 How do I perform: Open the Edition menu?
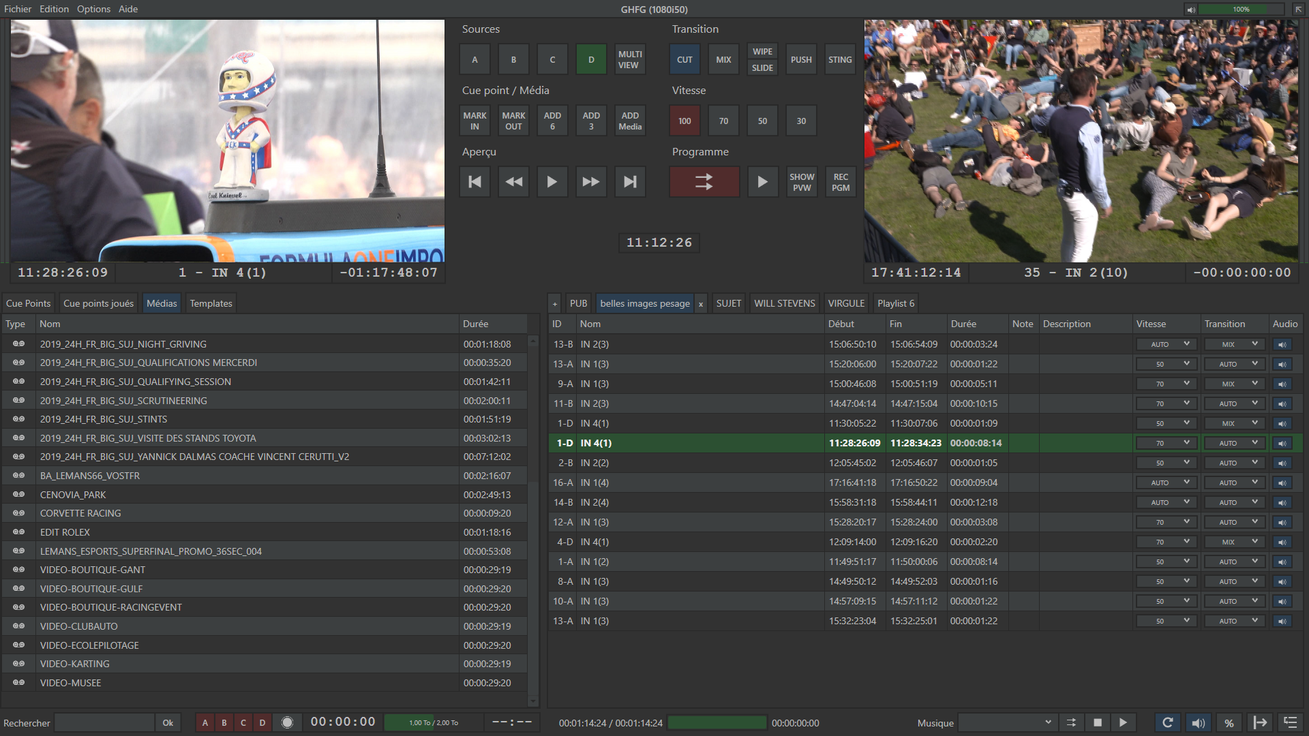click(54, 9)
